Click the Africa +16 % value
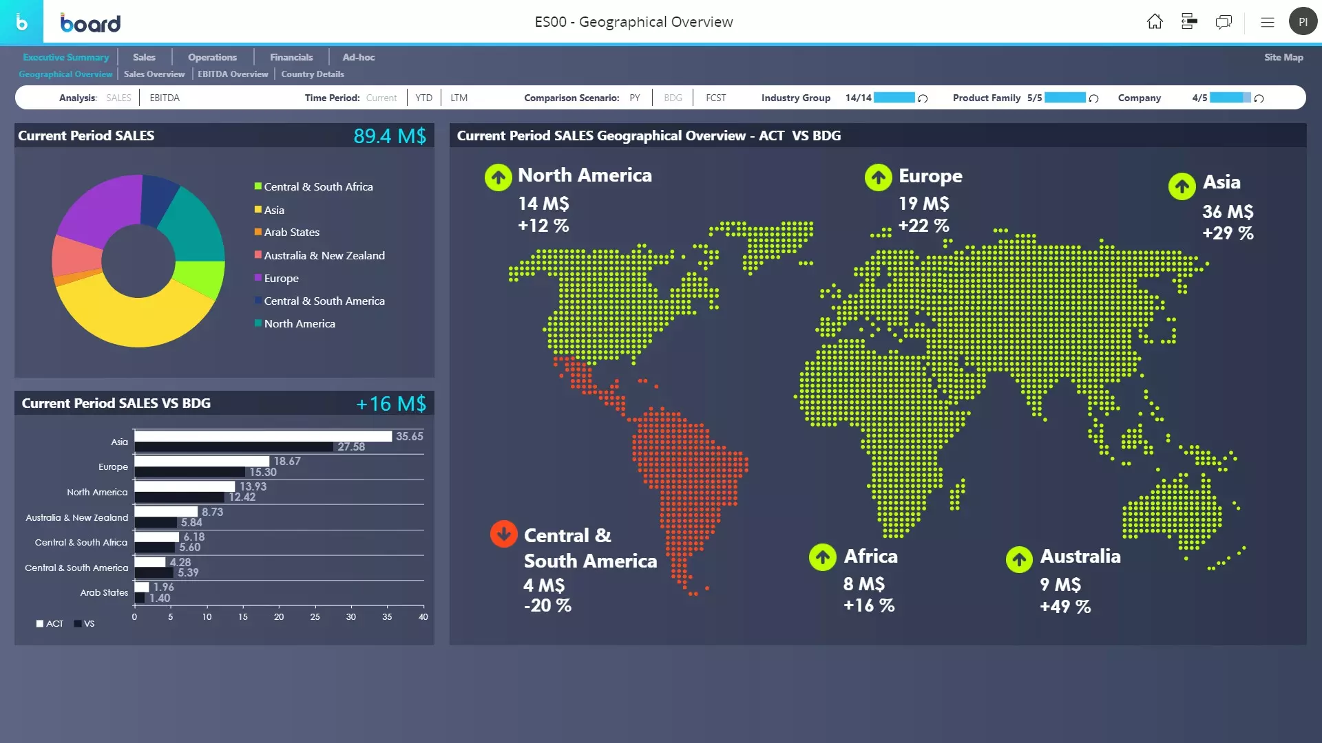 (x=869, y=605)
